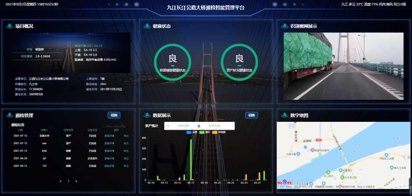Click 导出 for the tyf task row
This screenshot has height=196, width=412.
click(x=126, y=158)
